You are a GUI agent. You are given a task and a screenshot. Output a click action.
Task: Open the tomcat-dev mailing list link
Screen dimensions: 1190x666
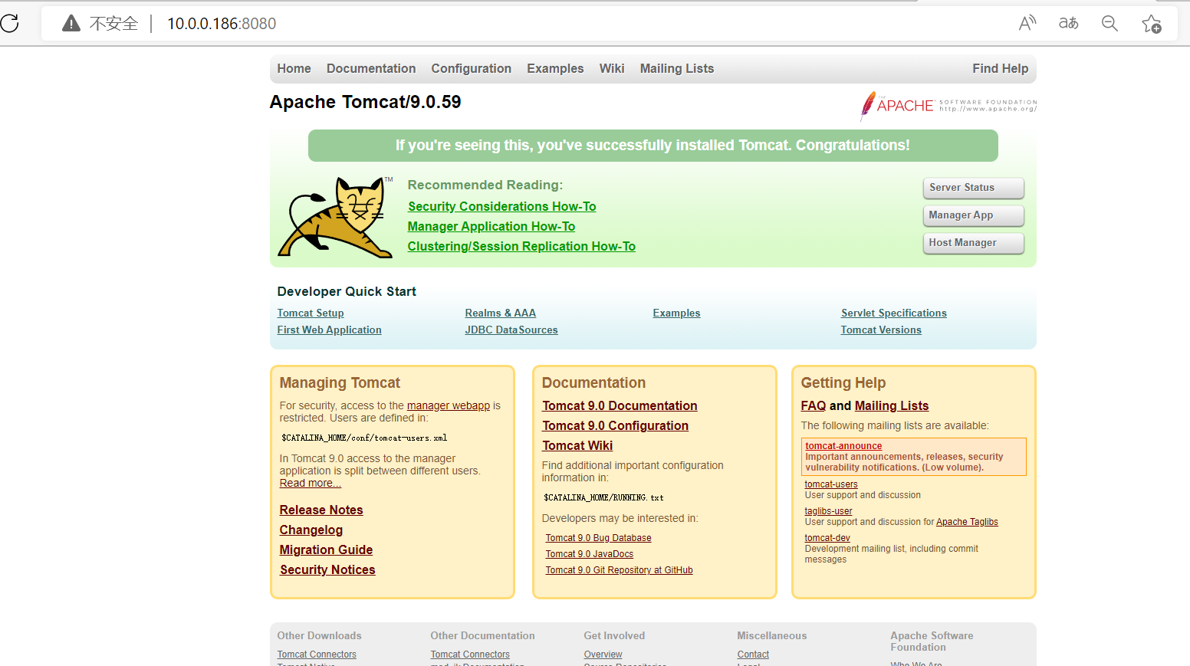[827, 538]
